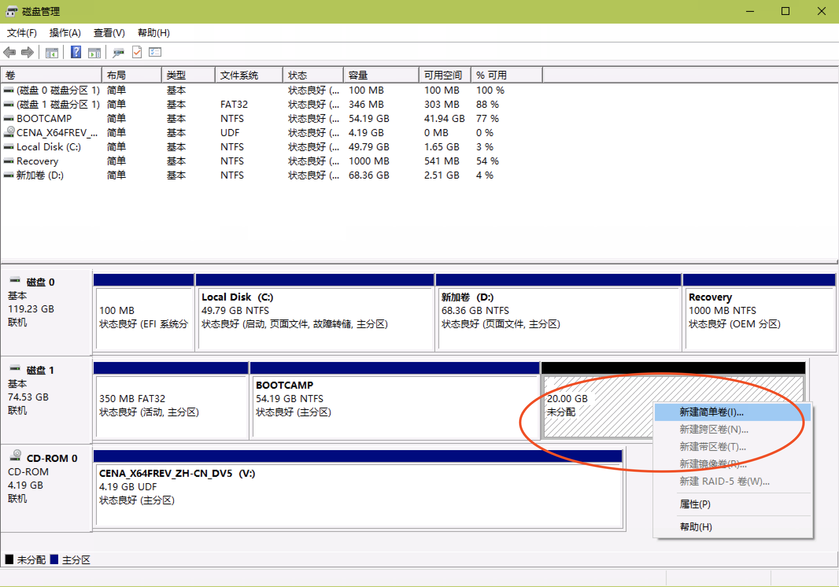Screen dimensions: 839x587
Task: Toggle the show/hide action pane icon
Action: [x=94, y=52]
